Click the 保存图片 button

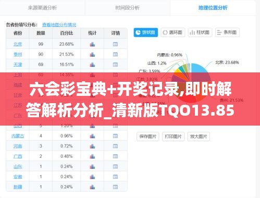148,137
